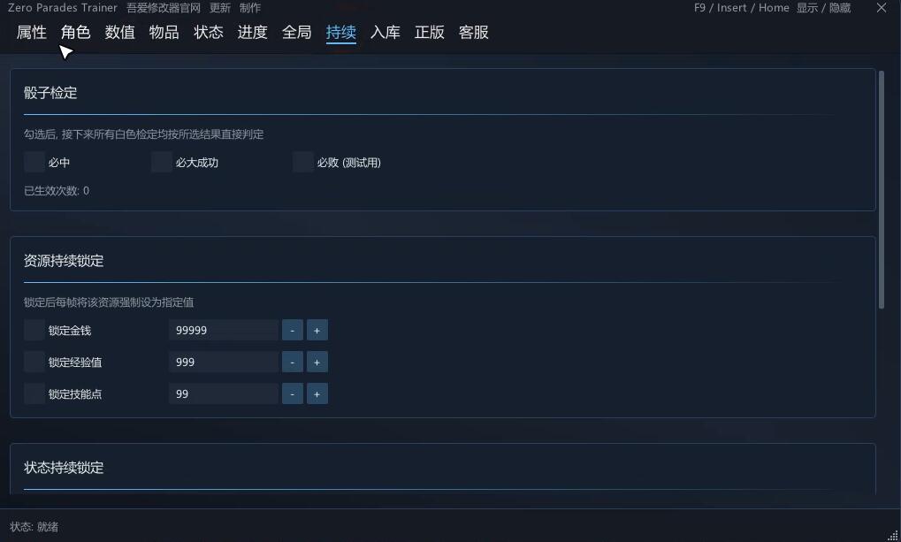Decrease the 锁定金钱 value with minus button
Viewport: 901px width, 542px height.
click(x=293, y=331)
